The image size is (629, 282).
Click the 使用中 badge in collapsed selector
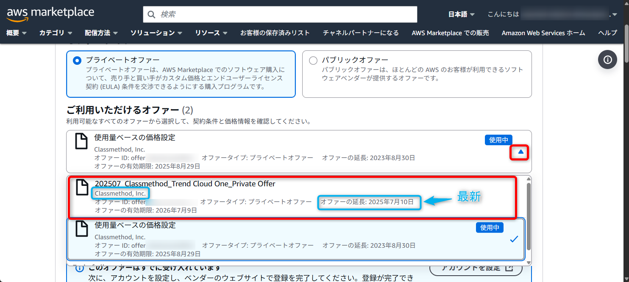[x=499, y=140]
